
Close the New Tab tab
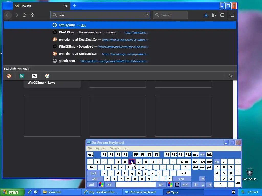[66, 6]
